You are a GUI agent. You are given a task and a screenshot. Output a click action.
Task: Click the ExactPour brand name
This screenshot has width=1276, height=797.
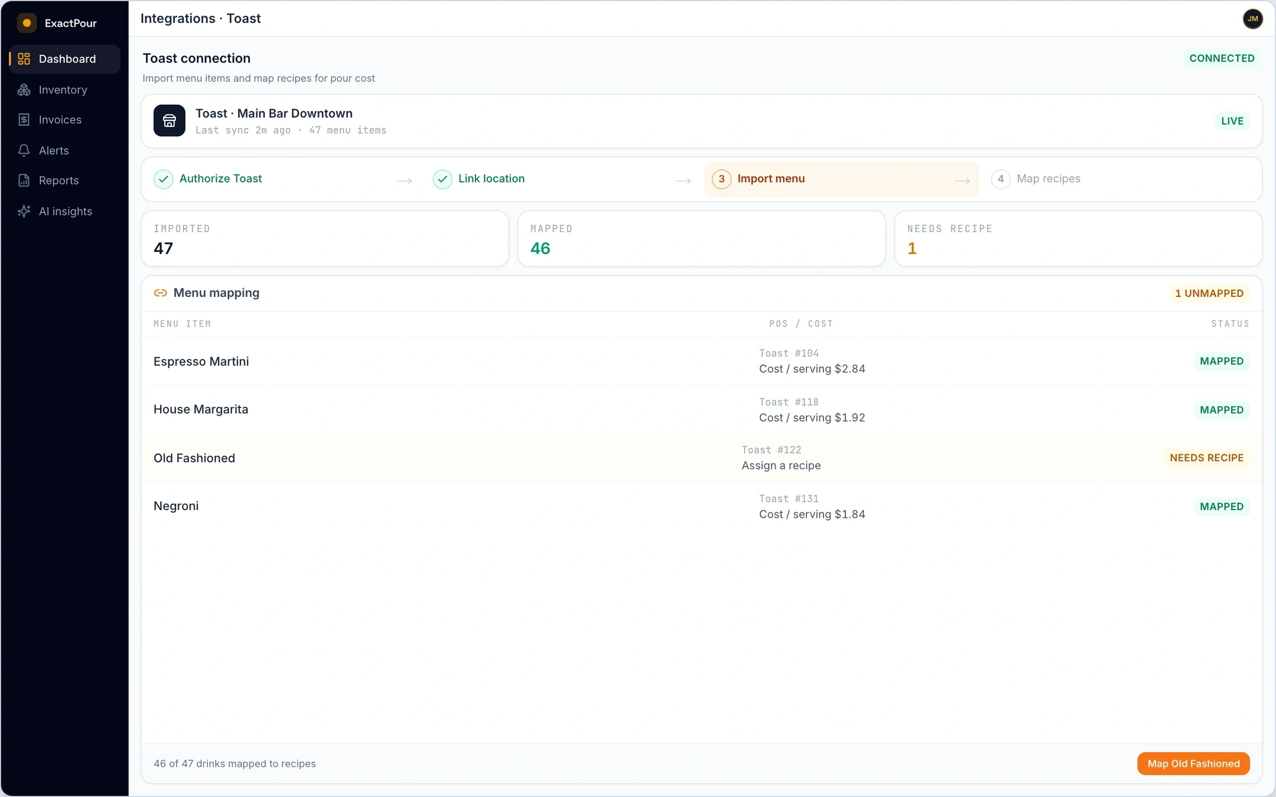click(71, 24)
